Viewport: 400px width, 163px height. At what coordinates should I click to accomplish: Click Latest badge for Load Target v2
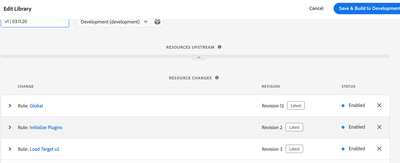(x=294, y=149)
